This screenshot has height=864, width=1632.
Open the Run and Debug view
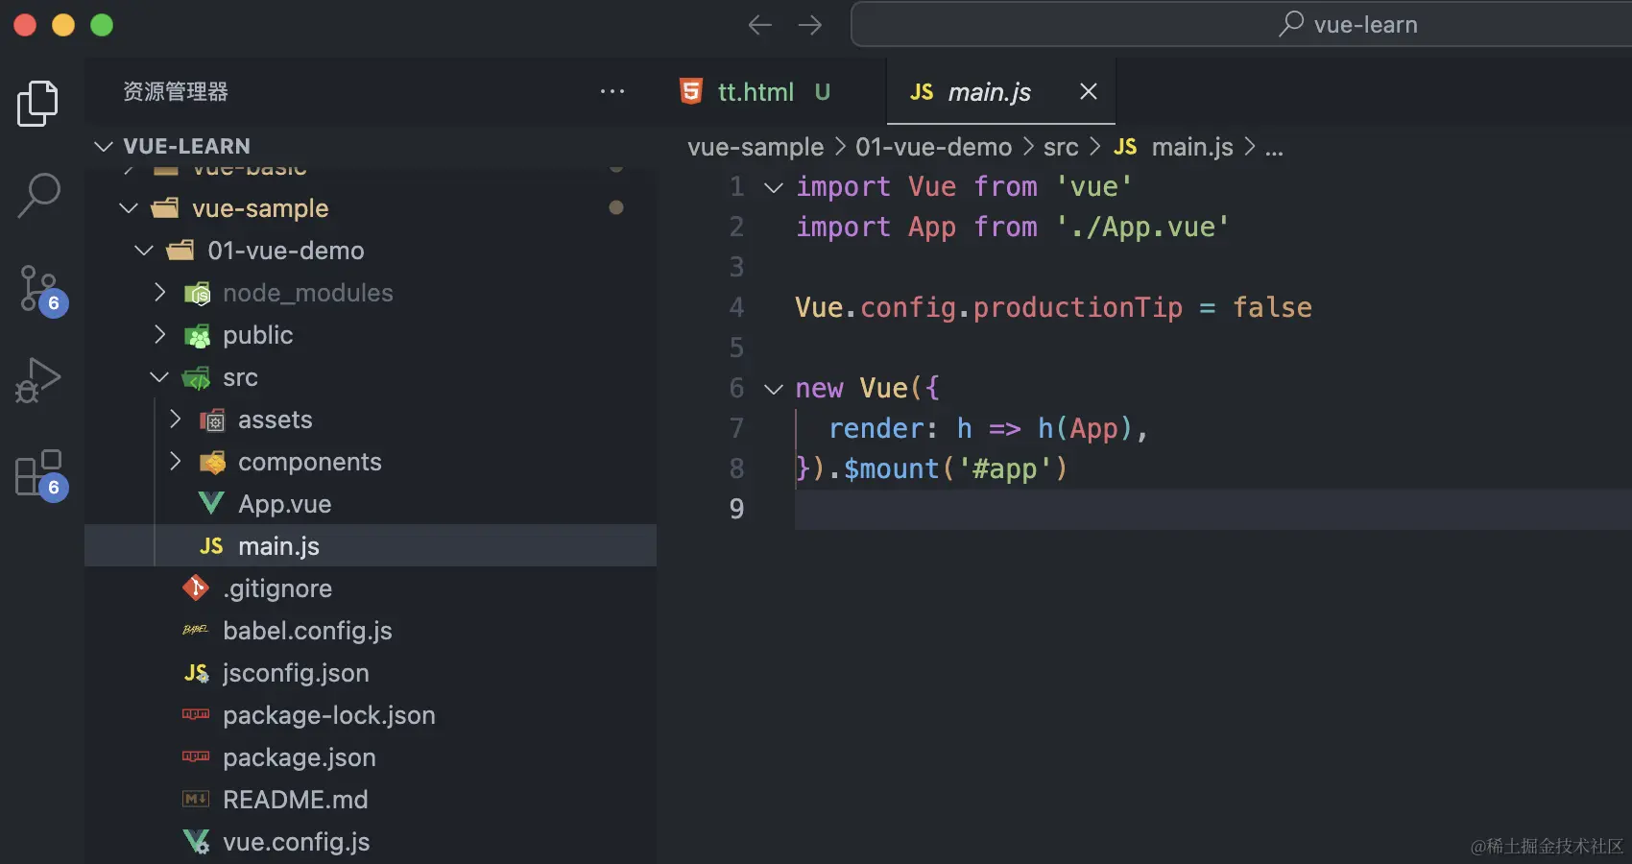pos(38,380)
